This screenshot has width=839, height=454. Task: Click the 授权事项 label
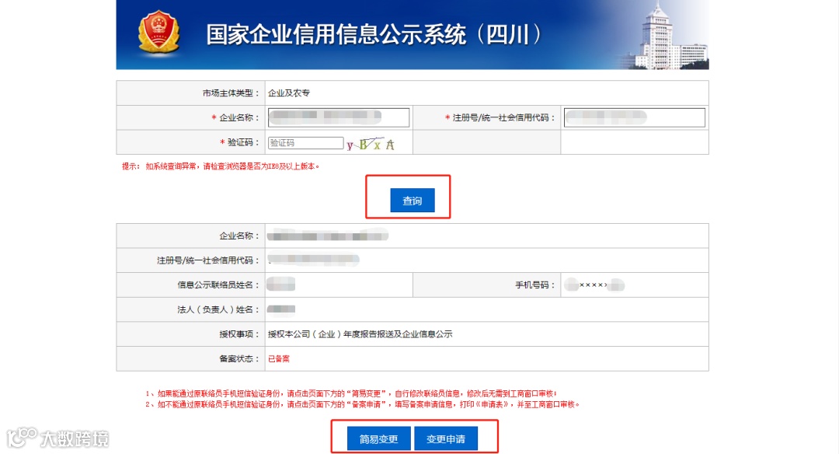click(x=239, y=334)
